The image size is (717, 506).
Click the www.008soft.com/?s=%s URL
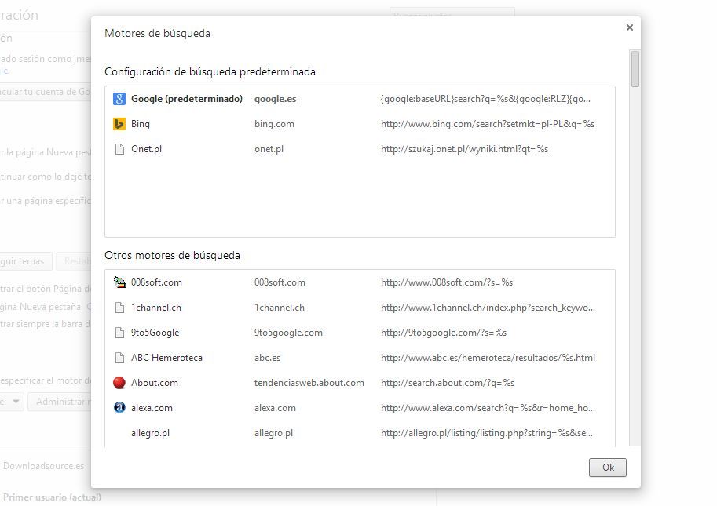click(447, 282)
